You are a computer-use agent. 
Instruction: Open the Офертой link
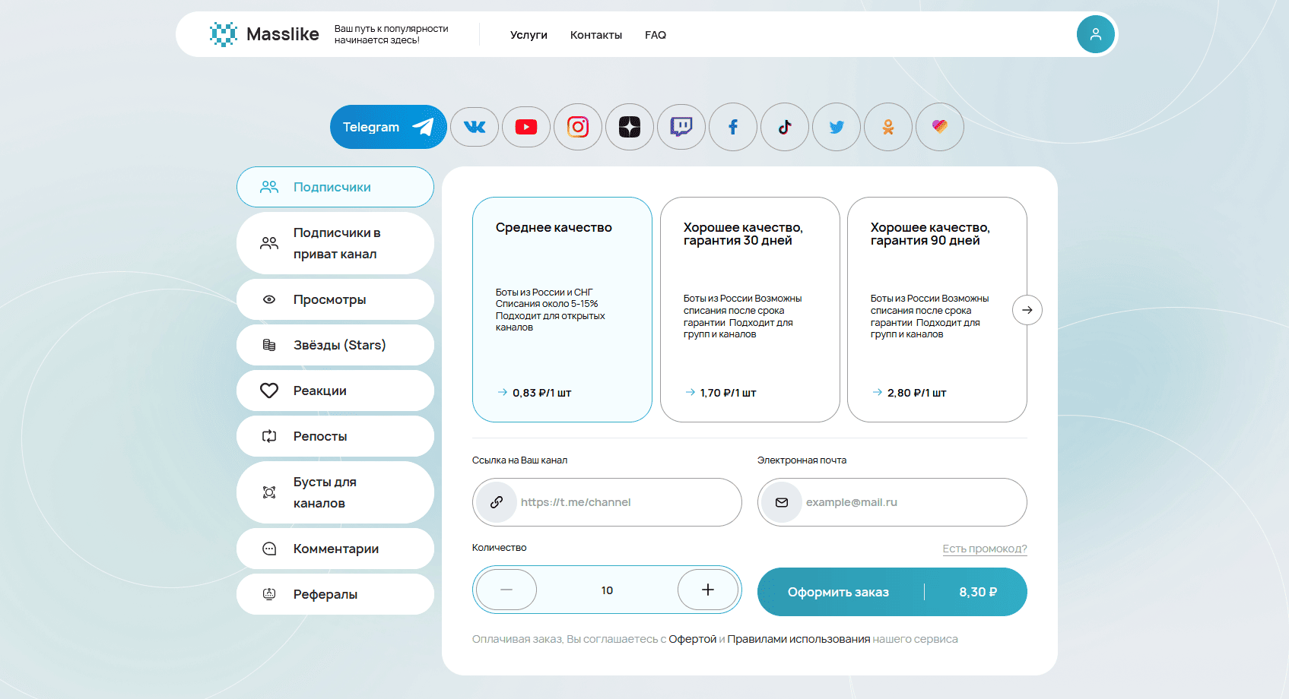pyautogui.click(x=693, y=639)
